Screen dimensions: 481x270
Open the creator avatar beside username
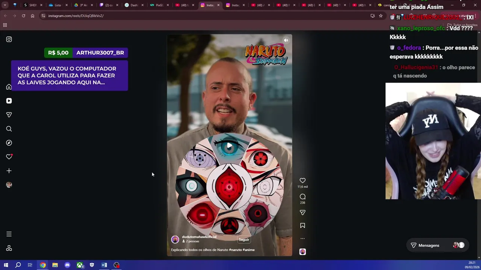175,239
